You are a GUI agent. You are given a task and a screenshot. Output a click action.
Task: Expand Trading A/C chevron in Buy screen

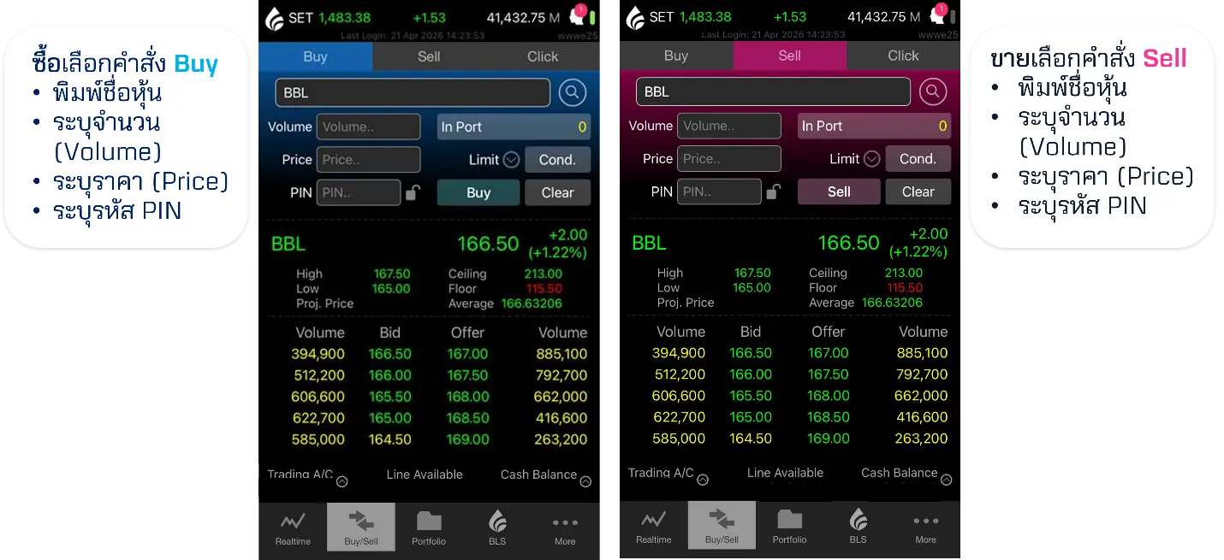click(342, 481)
